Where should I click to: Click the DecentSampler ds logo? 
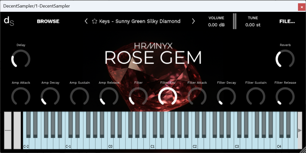pos(9,21)
